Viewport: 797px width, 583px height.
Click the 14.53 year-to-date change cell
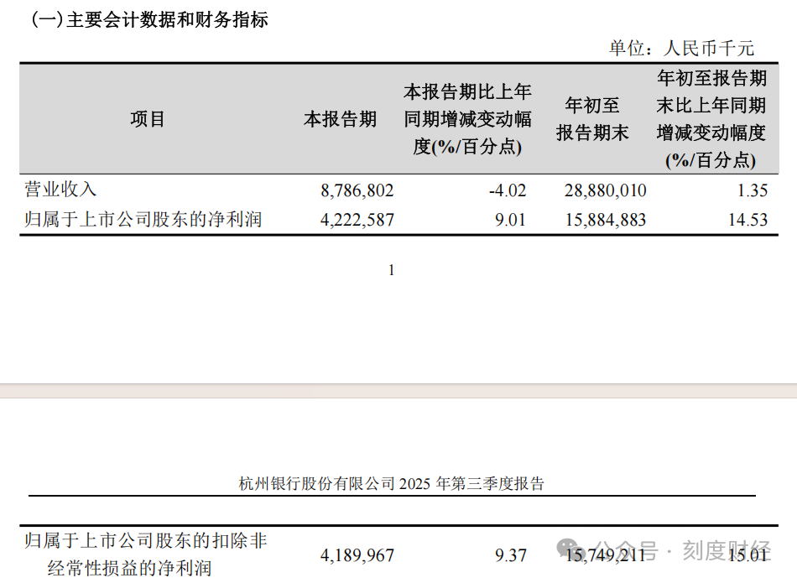[x=748, y=220]
